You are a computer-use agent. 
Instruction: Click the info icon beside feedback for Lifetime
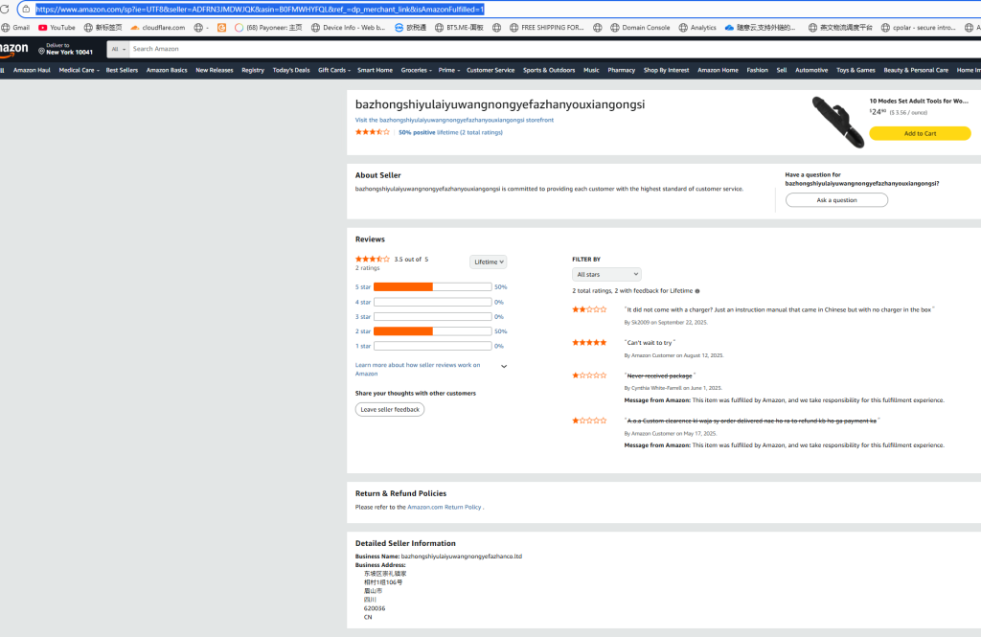(x=696, y=291)
